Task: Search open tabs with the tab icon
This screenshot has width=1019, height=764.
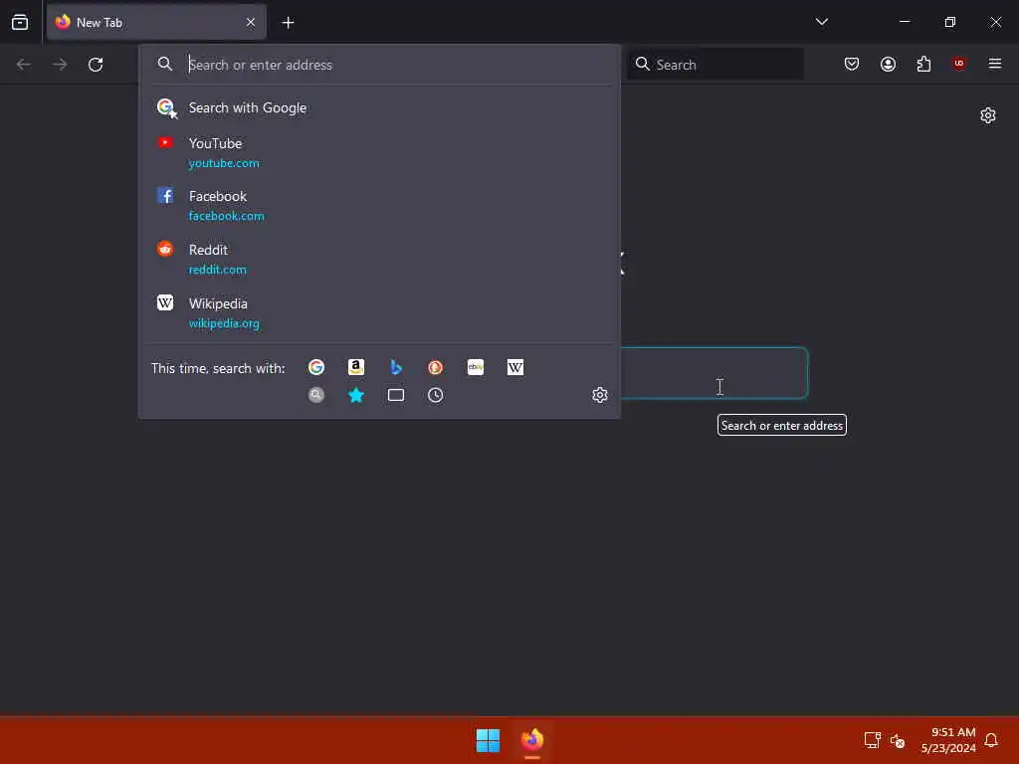Action: pyautogui.click(x=396, y=395)
